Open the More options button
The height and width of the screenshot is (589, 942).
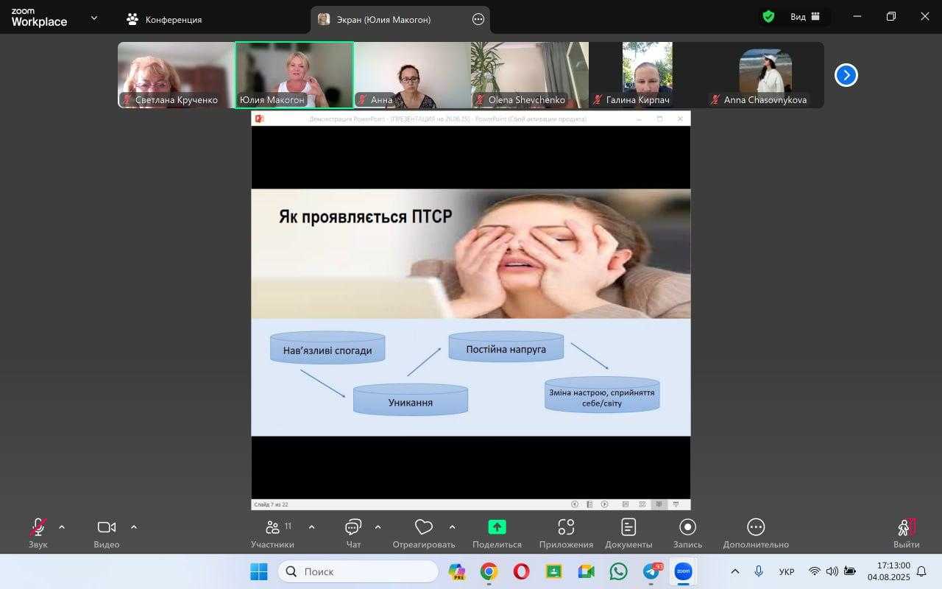pos(755,527)
